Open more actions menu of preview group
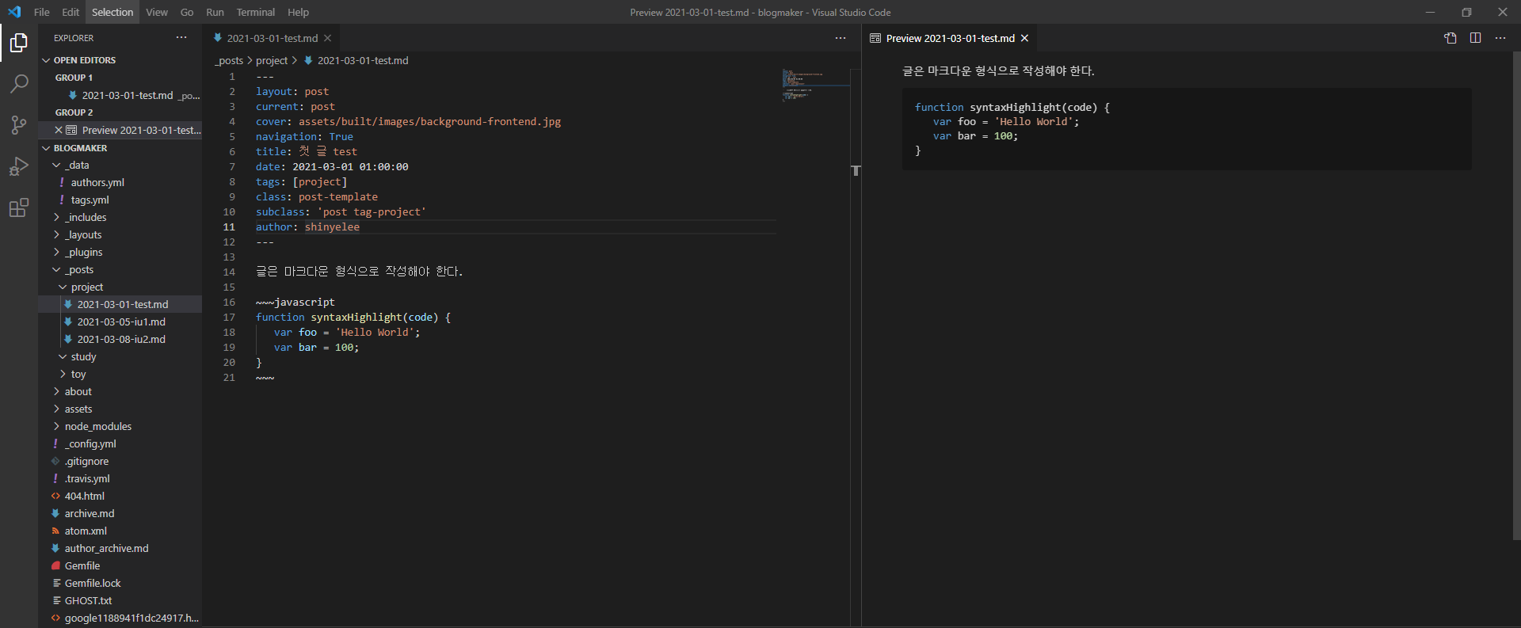This screenshot has height=628, width=1521. point(1500,38)
